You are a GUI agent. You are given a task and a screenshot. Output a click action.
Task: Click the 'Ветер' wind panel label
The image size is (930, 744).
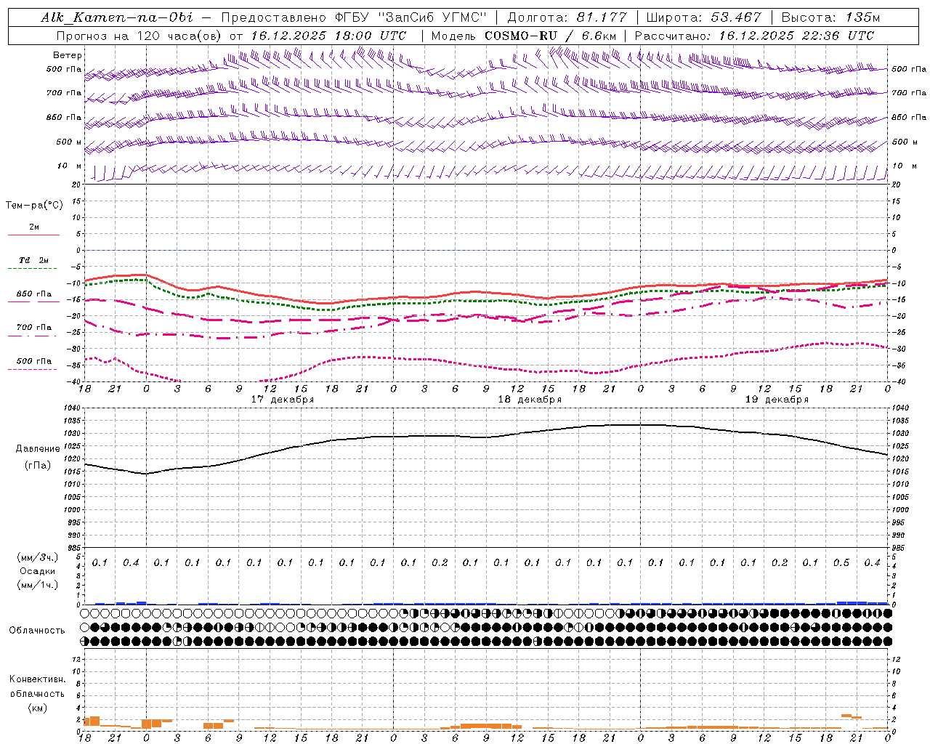pos(68,55)
